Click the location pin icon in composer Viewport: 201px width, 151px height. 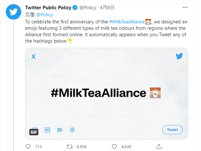(x=72, y=130)
